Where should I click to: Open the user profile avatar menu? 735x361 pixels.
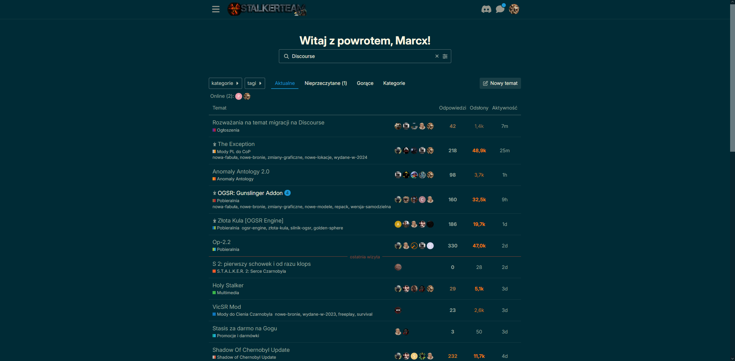point(514,9)
